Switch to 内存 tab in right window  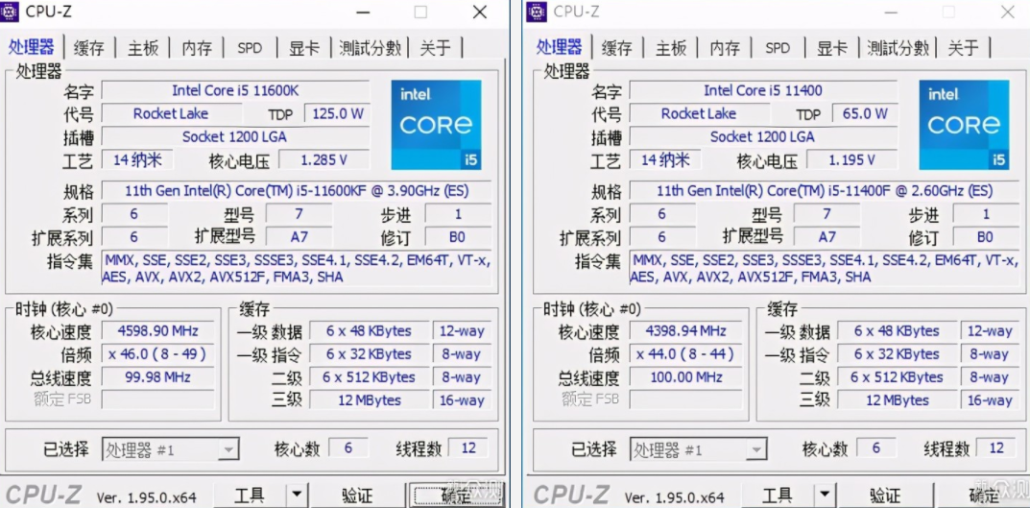click(x=725, y=47)
